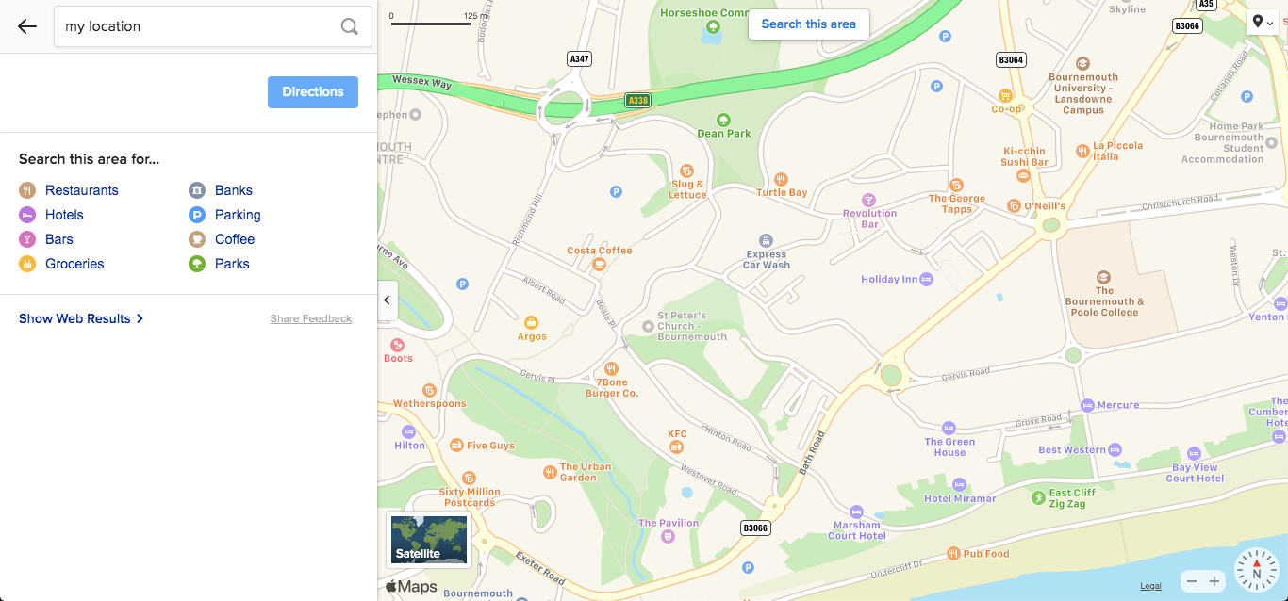The width and height of the screenshot is (1288, 601).
Task: Collapse the sidebar panel chevron
Action: tap(387, 300)
